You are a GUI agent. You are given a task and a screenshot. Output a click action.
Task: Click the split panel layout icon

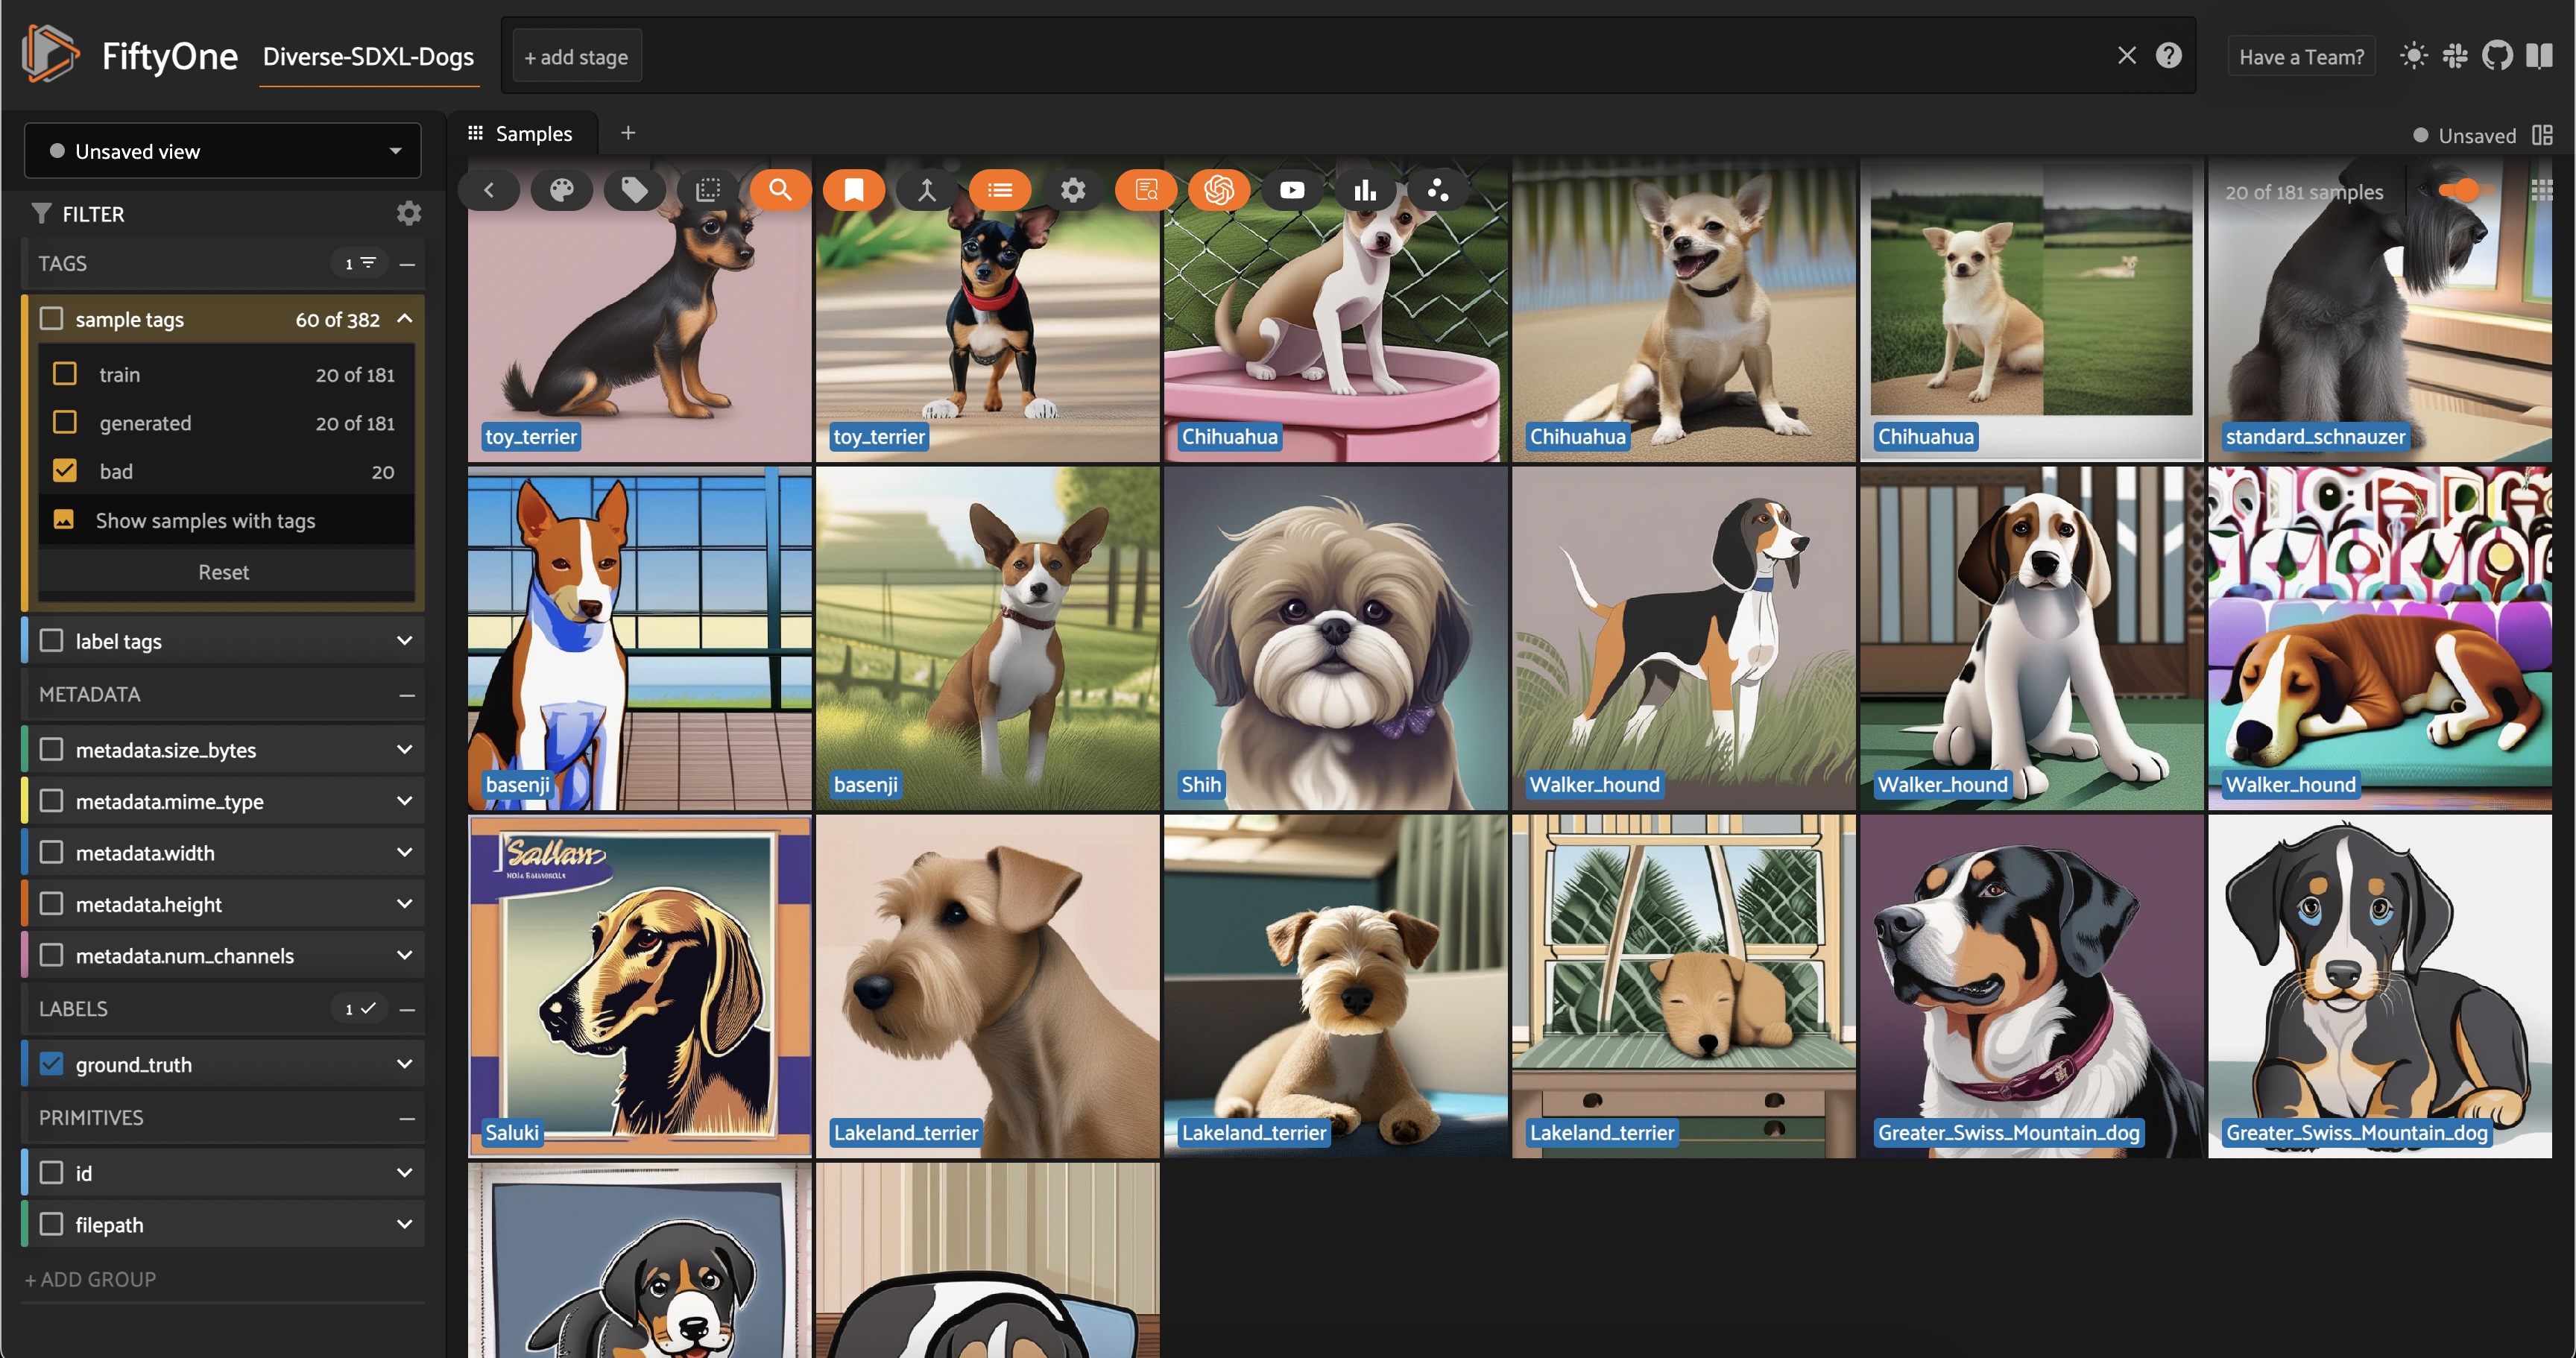(2542, 135)
